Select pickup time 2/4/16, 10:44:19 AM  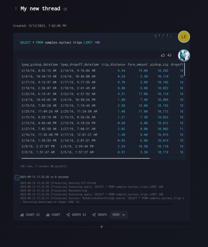coord(39,77)
